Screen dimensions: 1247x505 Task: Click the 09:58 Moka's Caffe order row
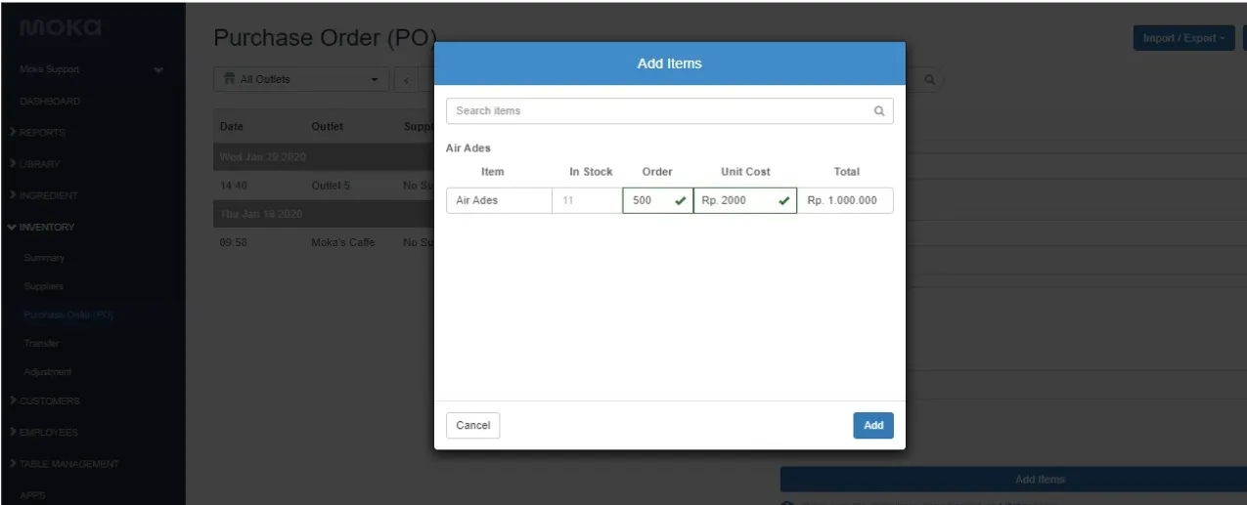pos(325,242)
